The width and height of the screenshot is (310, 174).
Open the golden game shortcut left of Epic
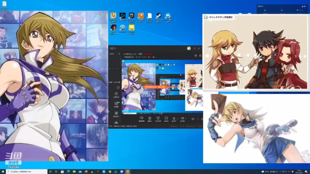[x=113, y=17]
